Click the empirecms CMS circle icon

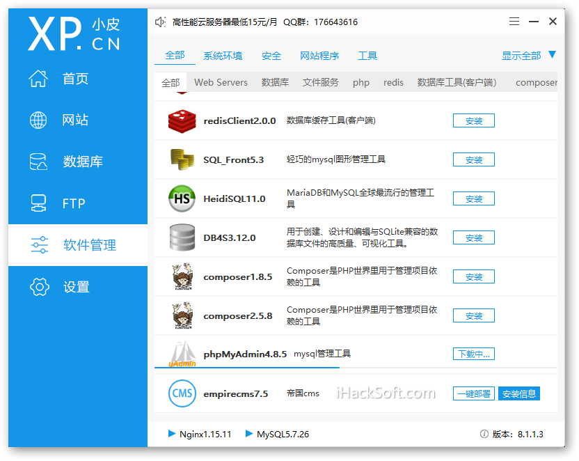[182, 393]
